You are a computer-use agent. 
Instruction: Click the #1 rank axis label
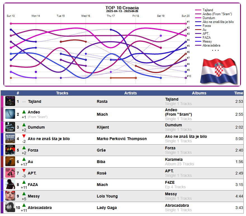tap(188, 22)
